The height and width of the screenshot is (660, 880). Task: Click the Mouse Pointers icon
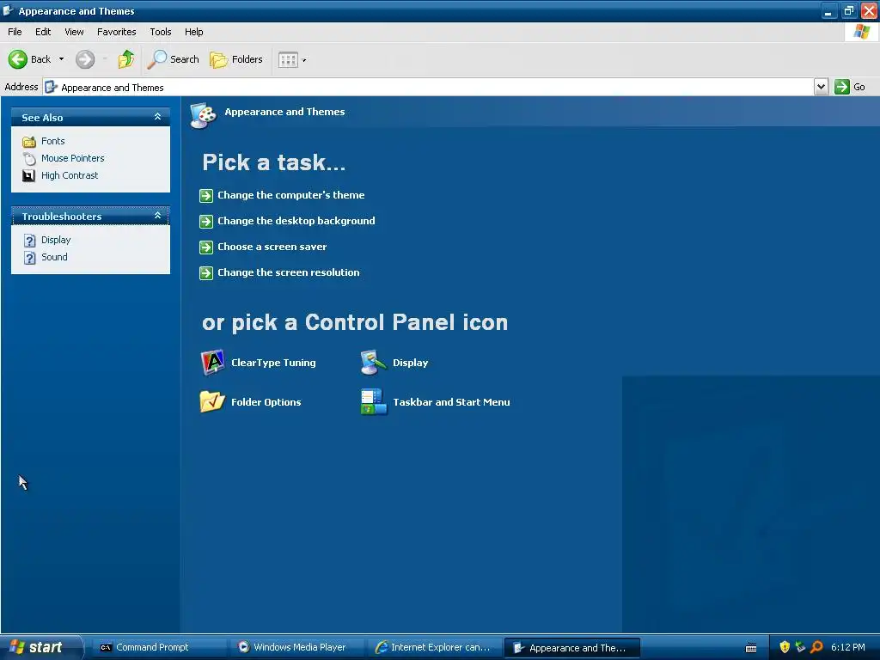29,159
